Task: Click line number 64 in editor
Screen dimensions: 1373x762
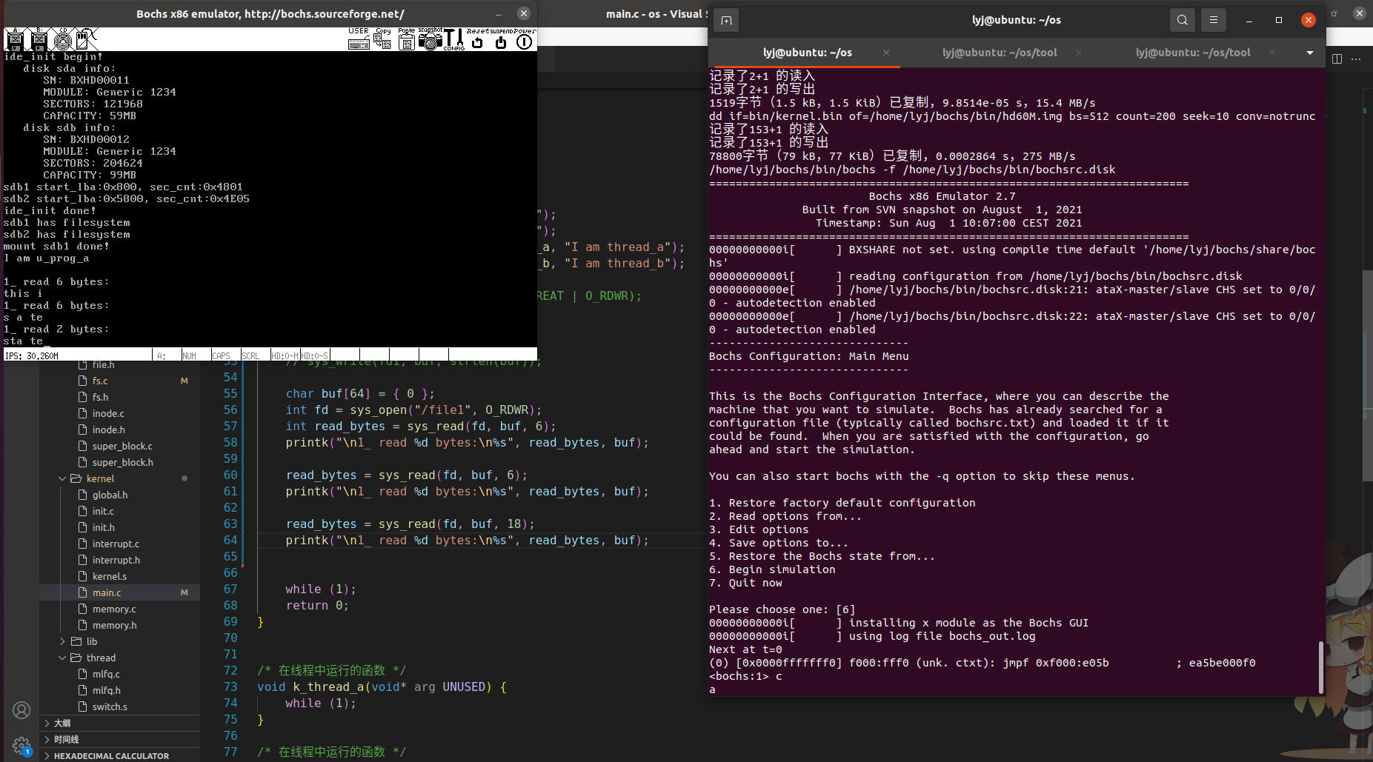Action: click(230, 540)
